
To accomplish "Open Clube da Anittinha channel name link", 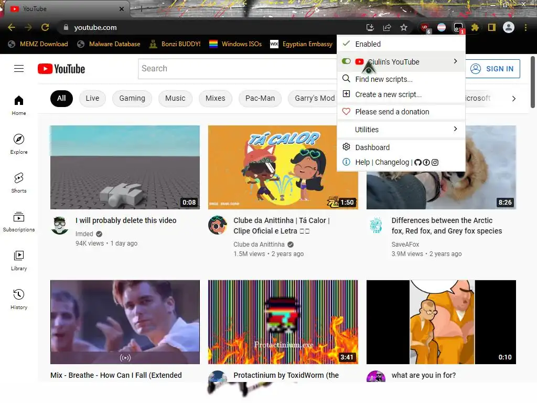I will point(259,245).
